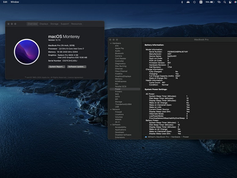Select SPI in the sidebar
This screenshot has width=237, height=178.
(x=116, y=99)
